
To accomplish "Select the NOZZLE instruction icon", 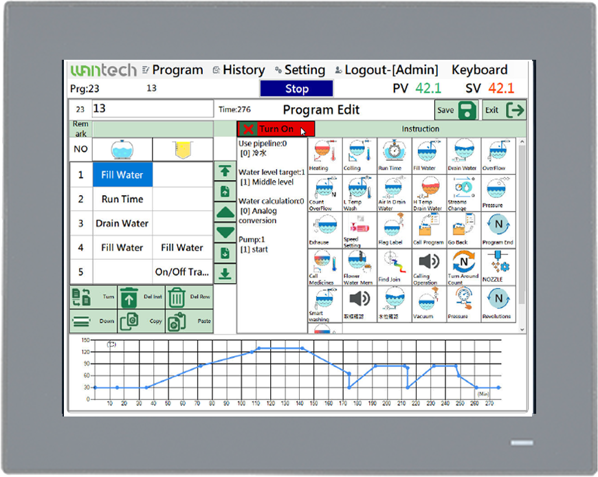I will tap(498, 267).
